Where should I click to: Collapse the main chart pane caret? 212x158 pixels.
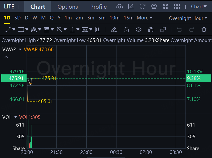[x=6, y=57]
